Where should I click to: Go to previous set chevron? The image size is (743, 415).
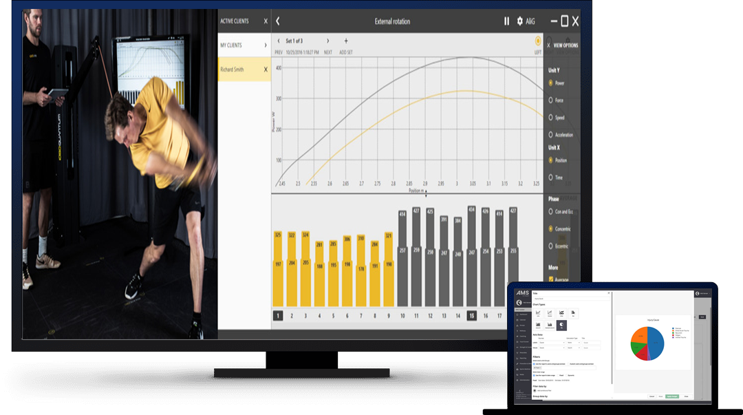(278, 41)
